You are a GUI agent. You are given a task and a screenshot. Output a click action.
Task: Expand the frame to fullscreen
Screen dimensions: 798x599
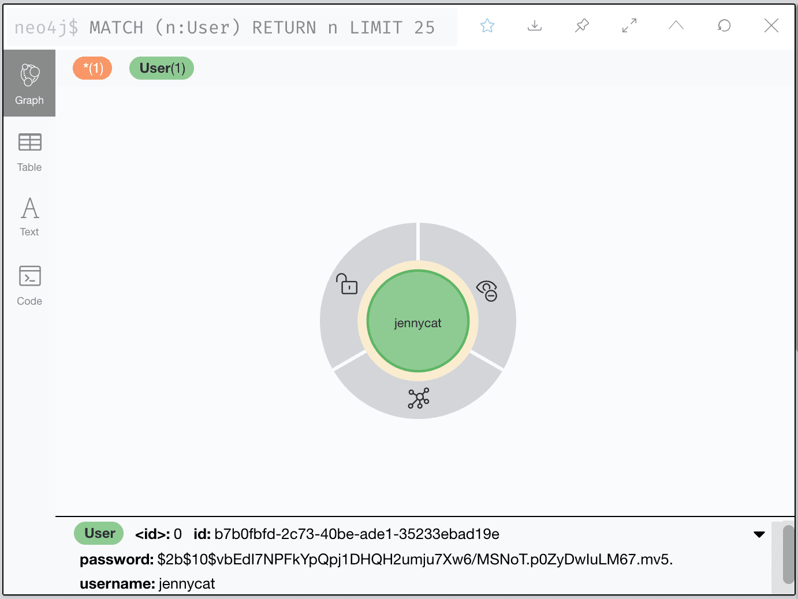pyautogui.click(x=629, y=26)
